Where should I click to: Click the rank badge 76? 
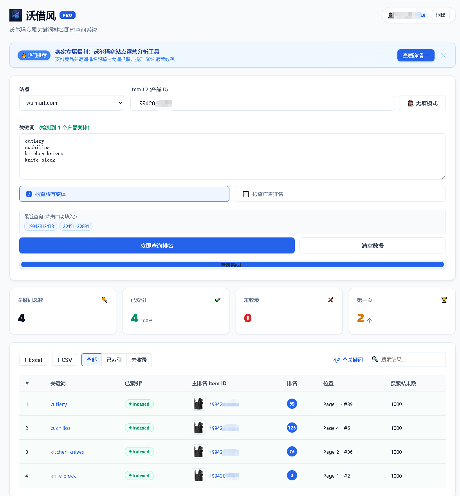292,452
